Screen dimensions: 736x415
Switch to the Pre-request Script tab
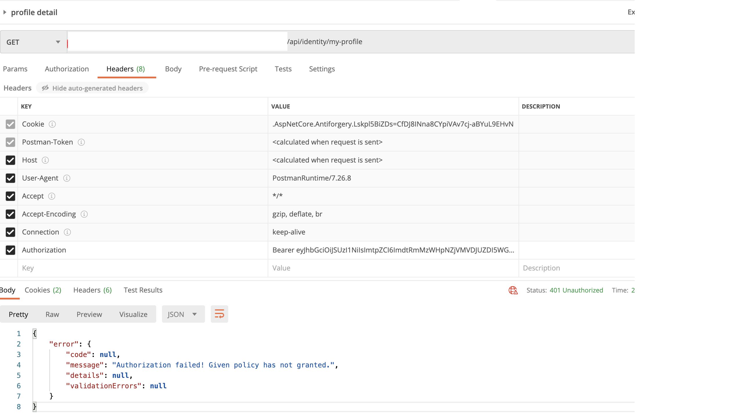tap(228, 69)
